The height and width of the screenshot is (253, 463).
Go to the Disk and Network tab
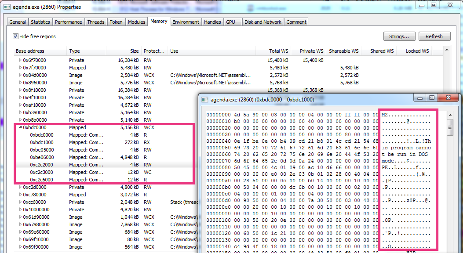[263, 22]
